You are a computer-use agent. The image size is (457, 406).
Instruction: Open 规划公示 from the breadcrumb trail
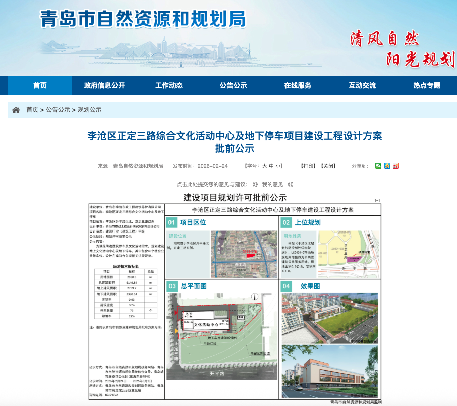89,109
